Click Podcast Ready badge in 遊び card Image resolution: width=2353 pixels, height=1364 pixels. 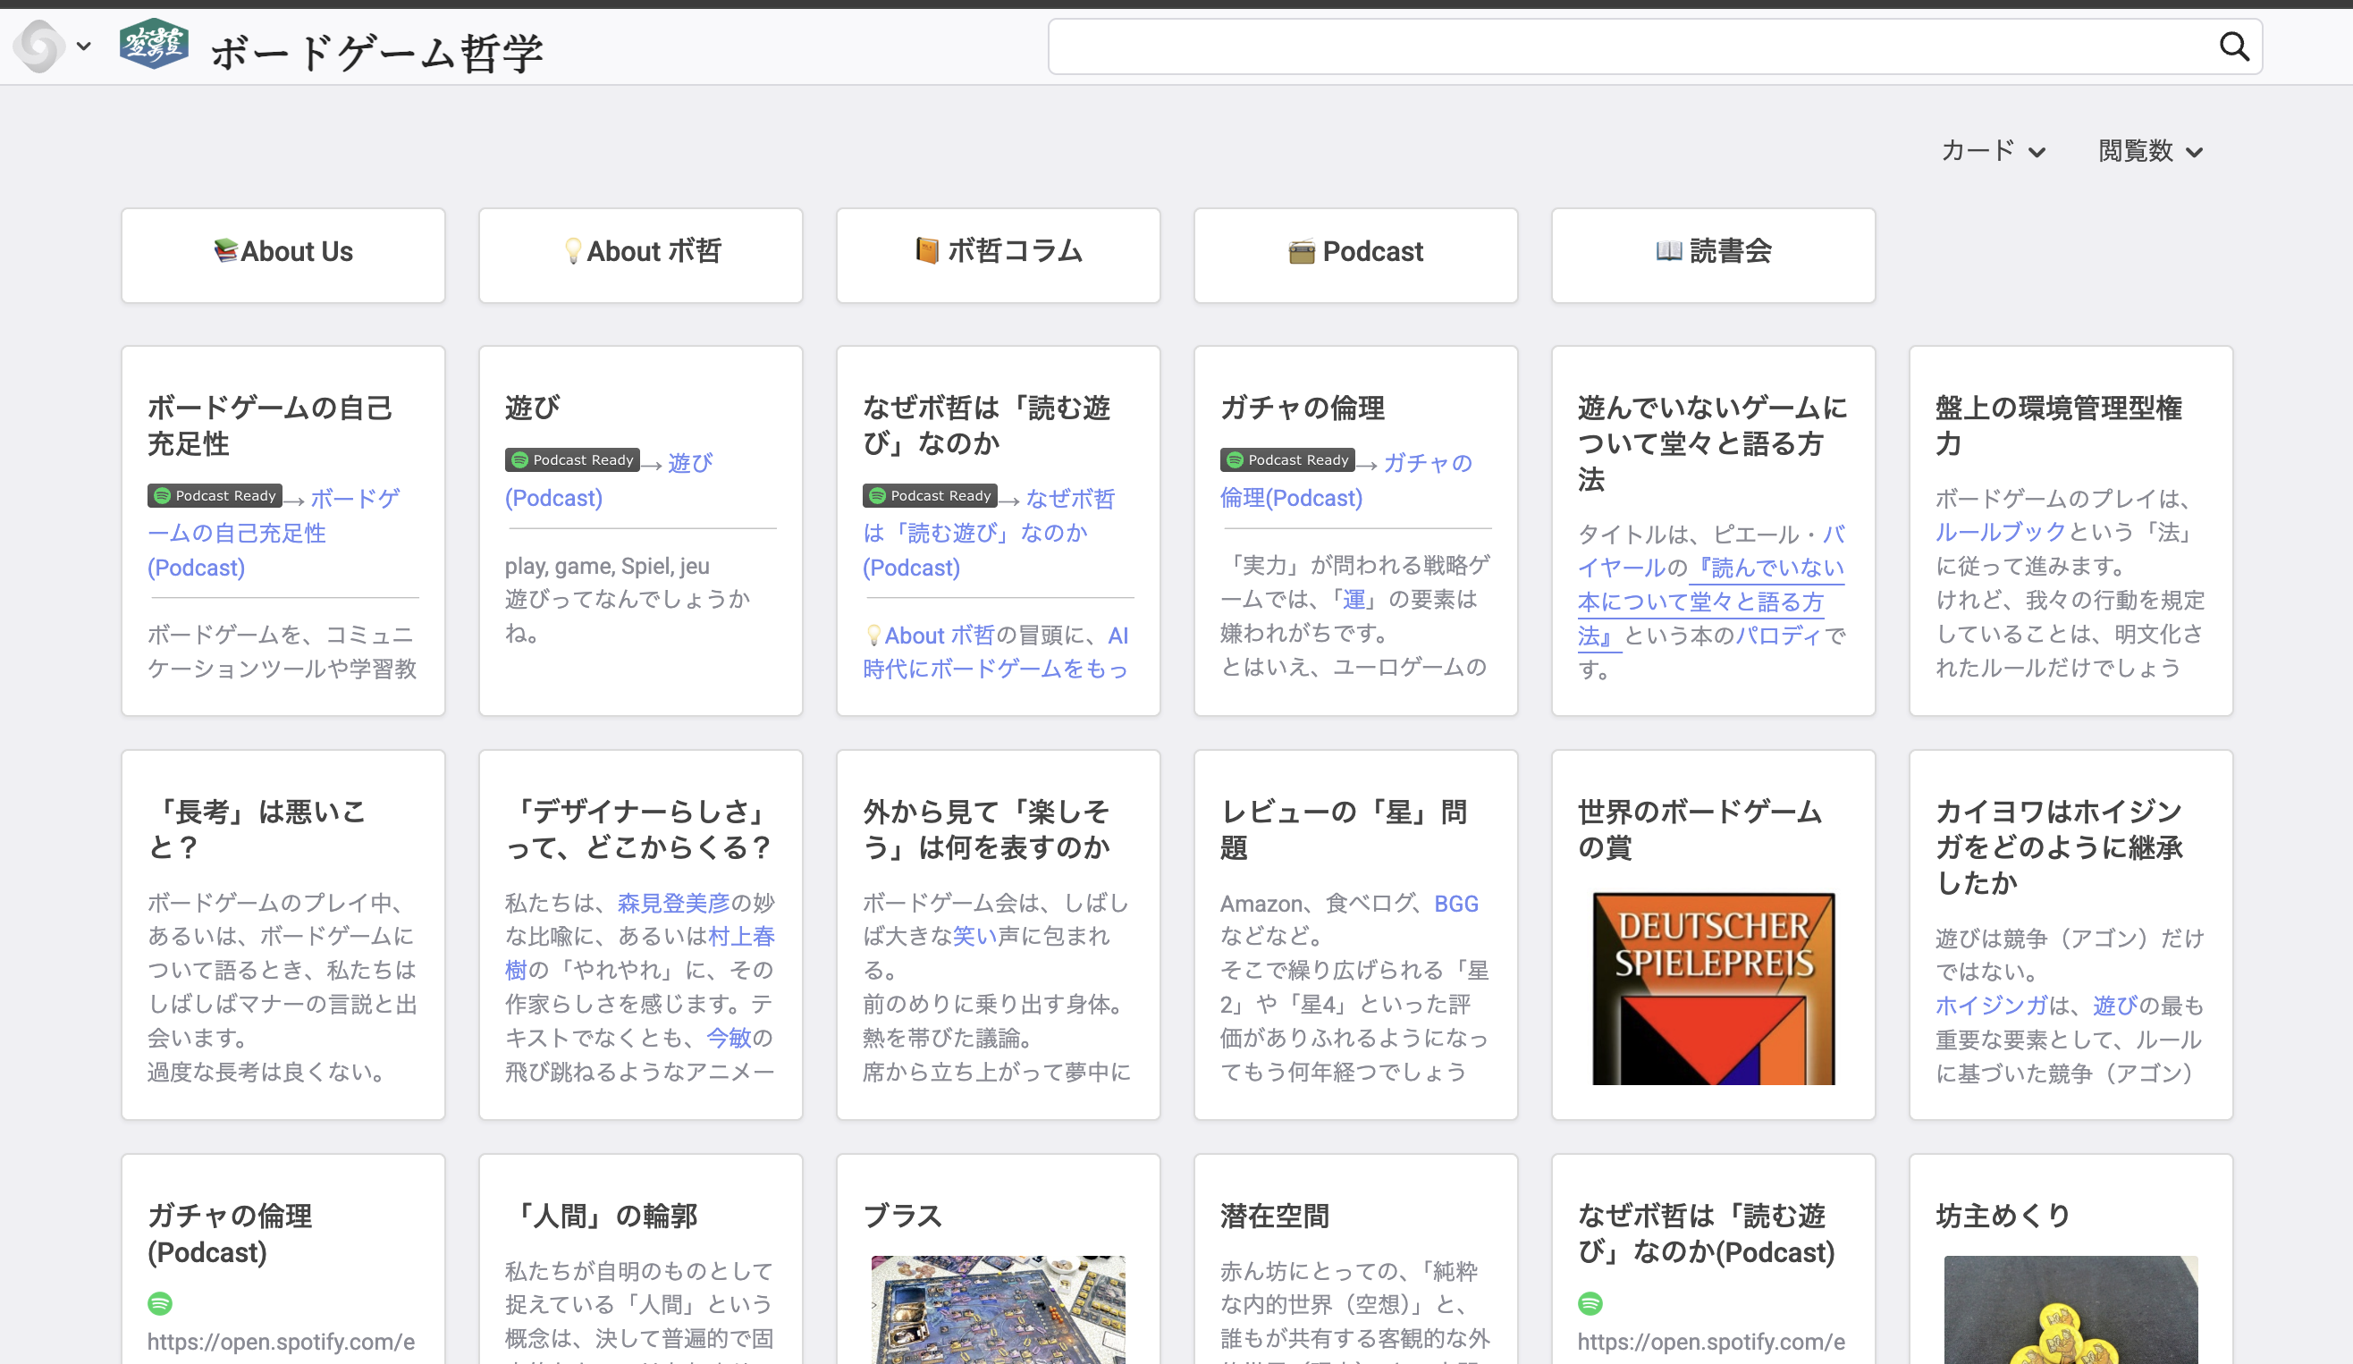click(x=572, y=460)
